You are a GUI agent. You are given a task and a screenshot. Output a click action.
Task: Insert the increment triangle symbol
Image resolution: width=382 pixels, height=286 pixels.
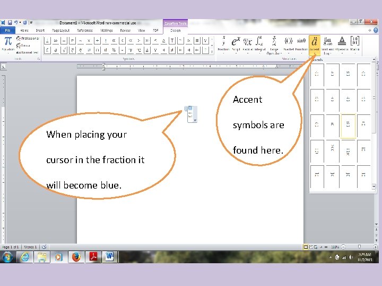click(x=147, y=50)
